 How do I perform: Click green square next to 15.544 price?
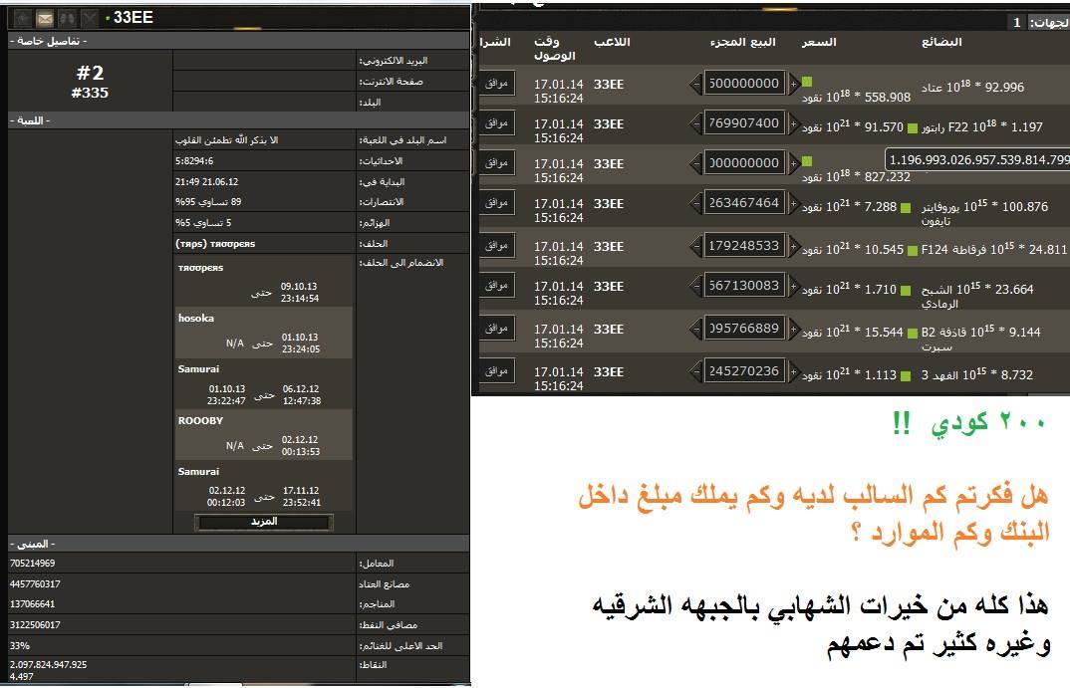[x=912, y=334]
